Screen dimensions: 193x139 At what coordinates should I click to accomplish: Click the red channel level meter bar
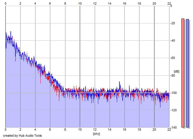tap(183, 73)
